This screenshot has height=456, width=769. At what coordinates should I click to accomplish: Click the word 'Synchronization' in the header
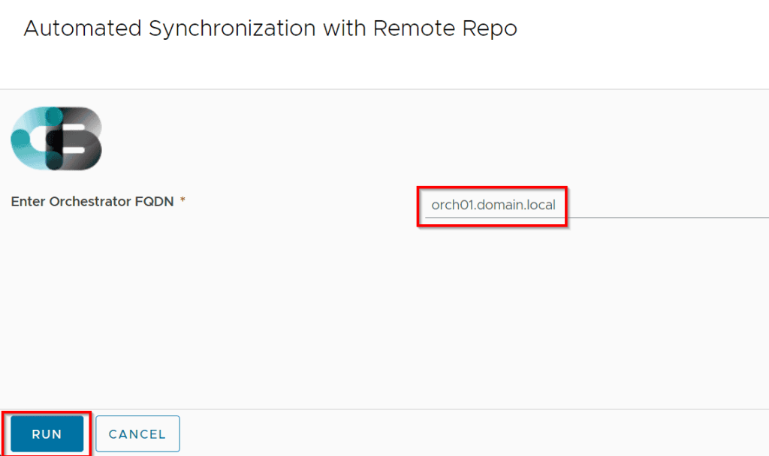pos(233,29)
